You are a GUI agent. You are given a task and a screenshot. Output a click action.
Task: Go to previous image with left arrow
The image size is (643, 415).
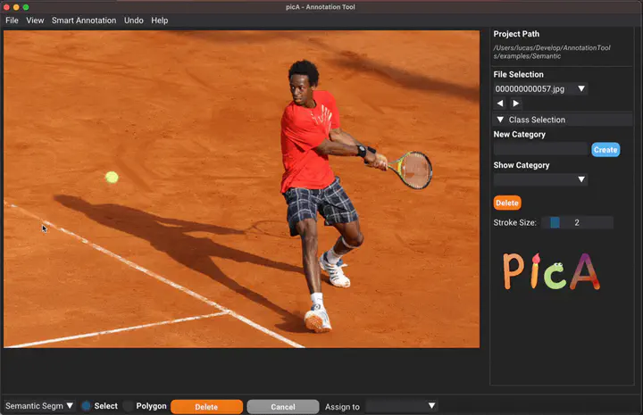pos(500,104)
